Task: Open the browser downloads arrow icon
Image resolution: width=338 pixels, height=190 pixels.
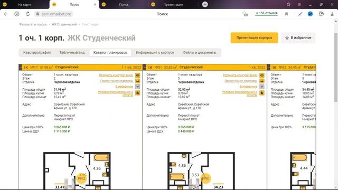Action: [x=332, y=14]
